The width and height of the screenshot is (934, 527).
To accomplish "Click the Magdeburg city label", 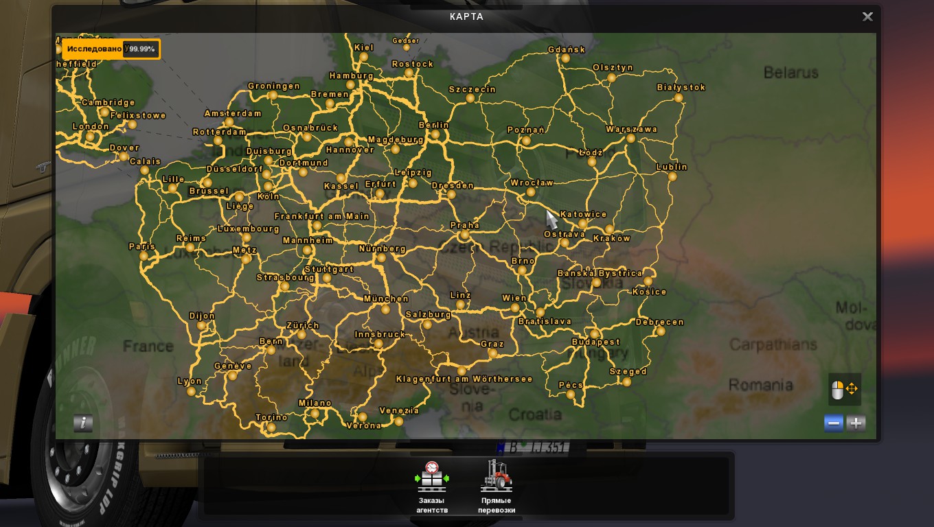I will [x=396, y=139].
